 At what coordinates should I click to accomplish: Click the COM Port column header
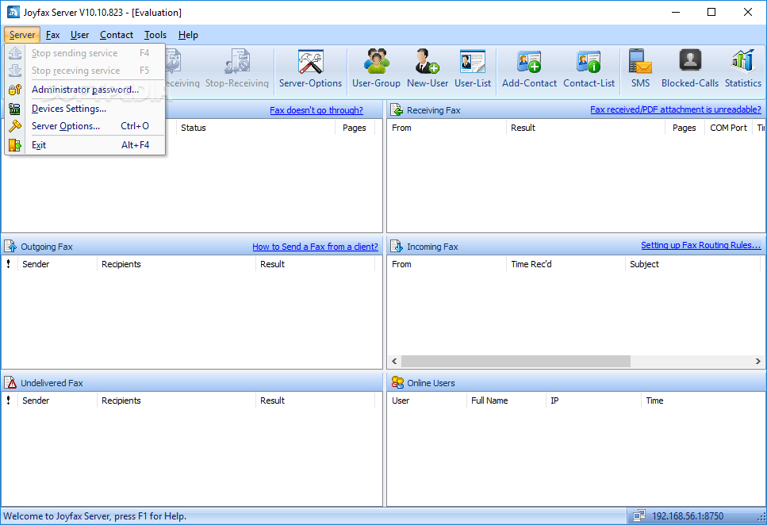click(x=728, y=128)
